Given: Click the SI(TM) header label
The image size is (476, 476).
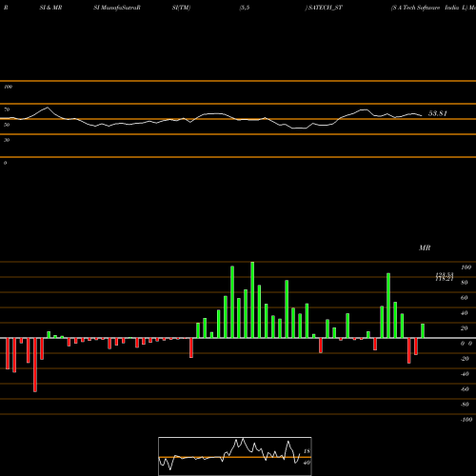Looking at the screenshot, I should pos(181,8).
